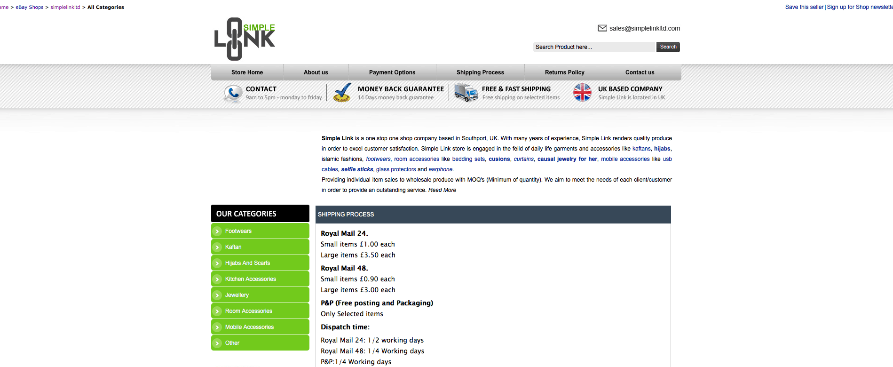Screen dimensions: 893x367
Task: Open the About us page
Action: (x=316, y=72)
